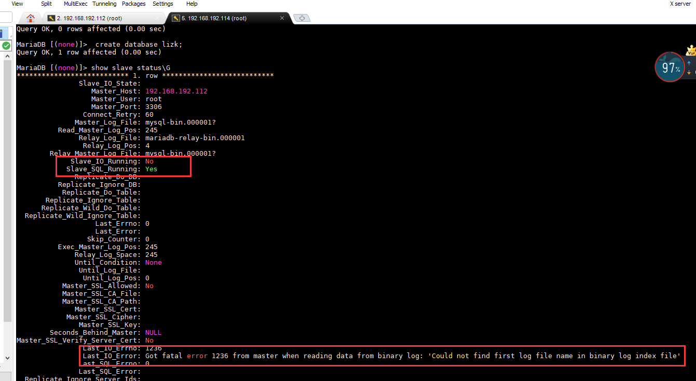This screenshot has width=696, height=381.
Task: Open the MultiExec menu
Action: [75, 4]
